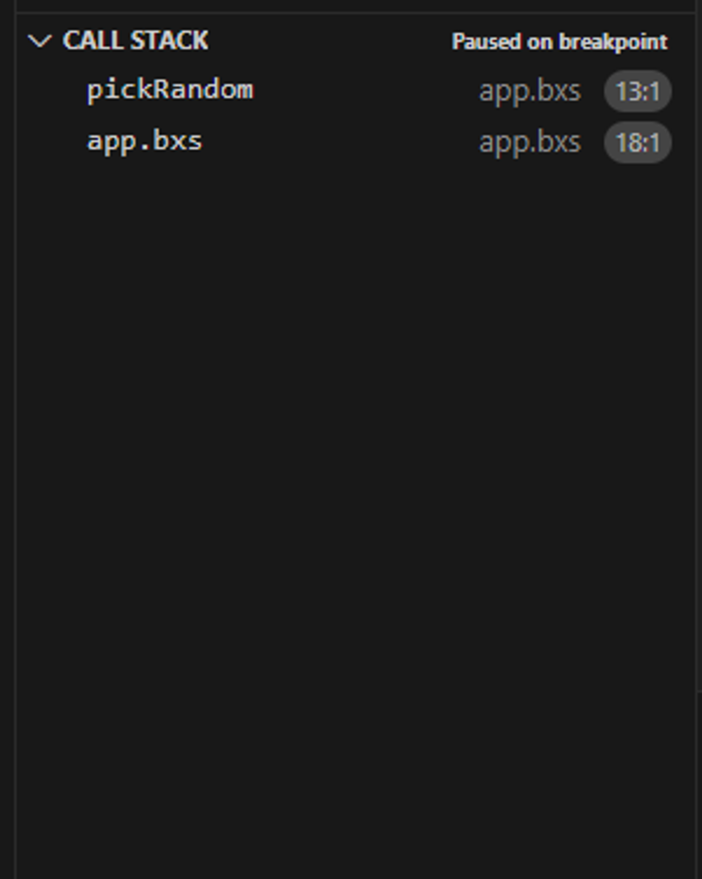Click the left edge border of the sidebar
The width and height of the screenshot is (702, 879).
pos(15,408)
